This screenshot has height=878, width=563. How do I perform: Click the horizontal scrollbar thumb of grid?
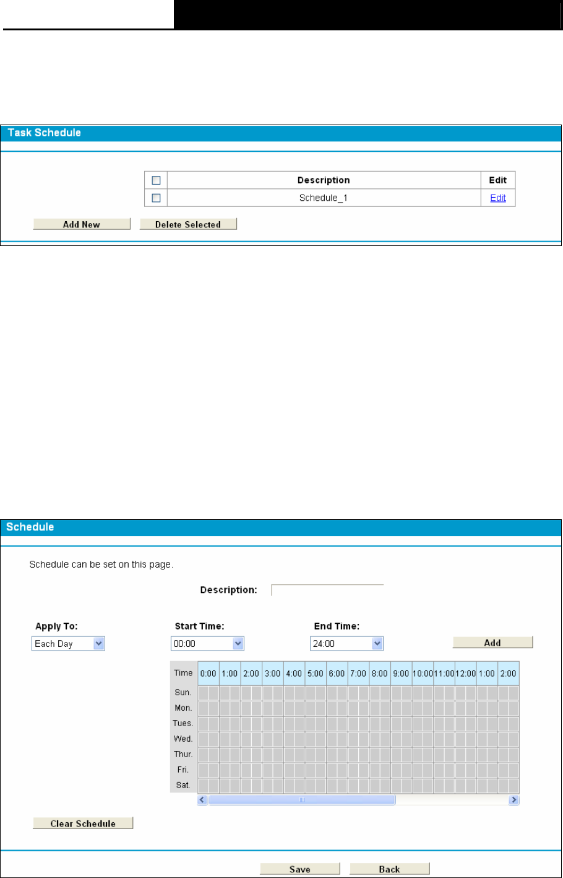pyautogui.click(x=302, y=800)
